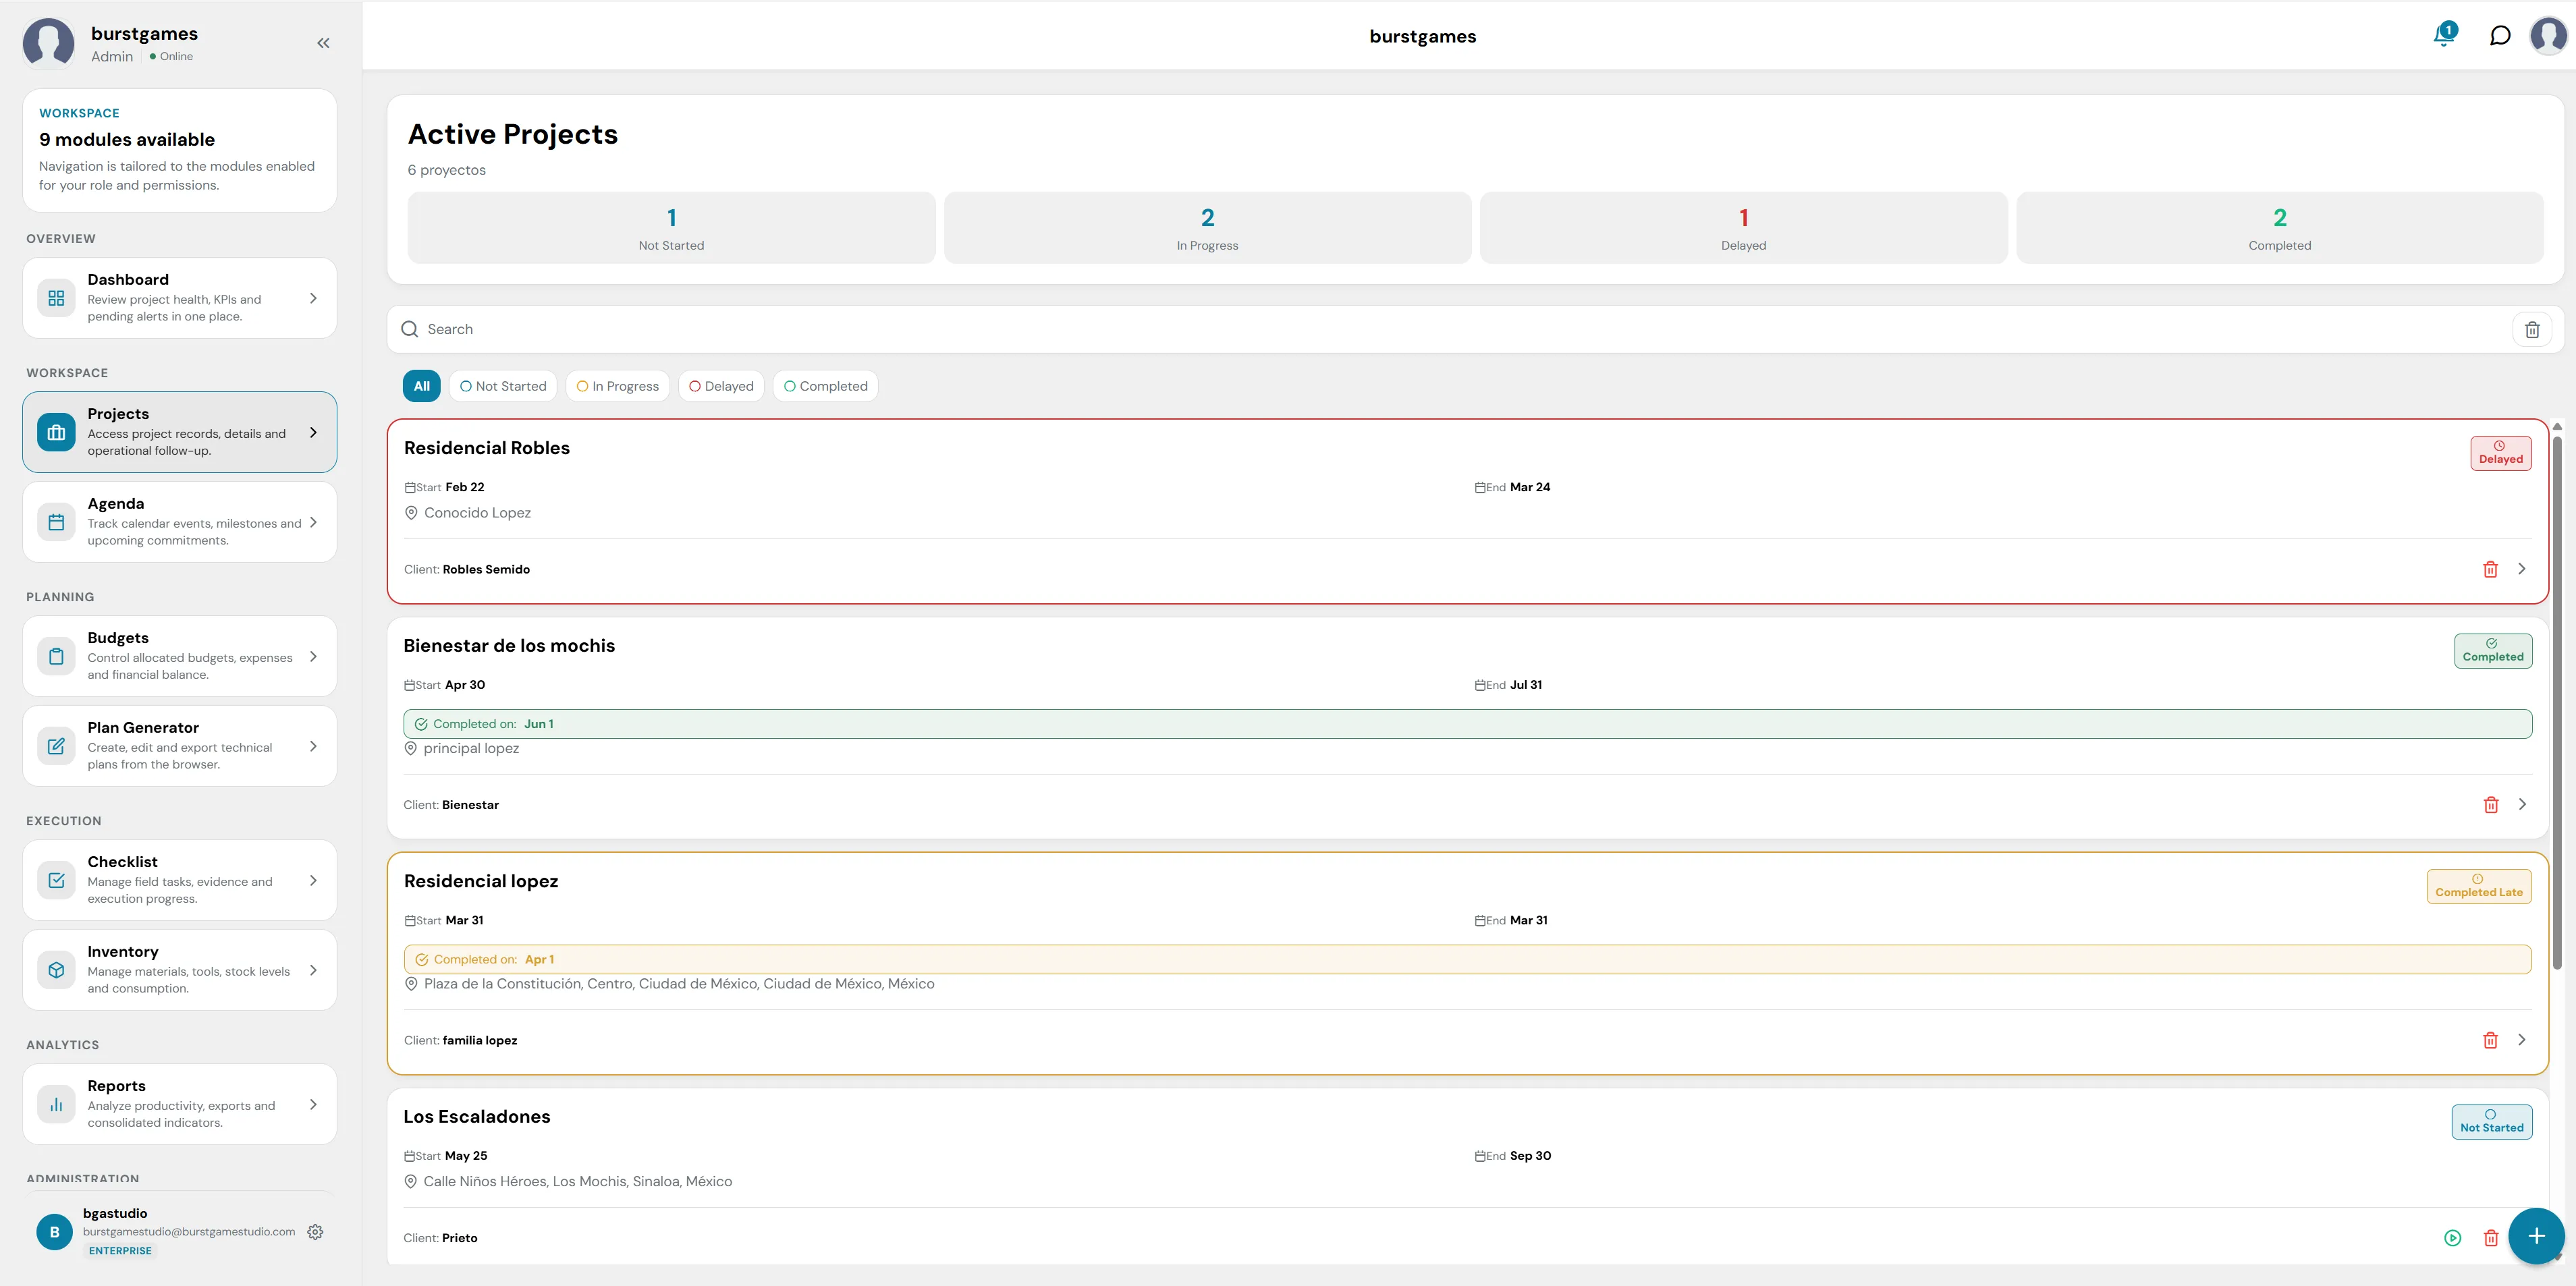Filter projects by Delayed
The width and height of the screenshot is (2576, 1286).
point(721,386)
